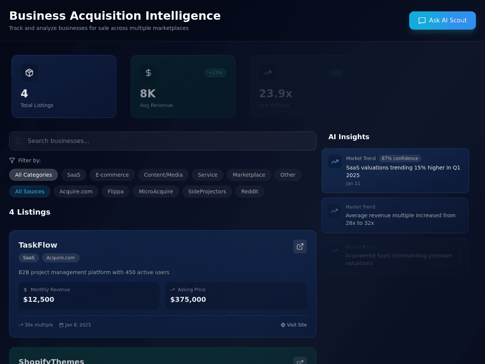Image resolution: width=485 pixels, height=364 pixels.
Task: Open the SaaS valuations trending insight card
Action: point(395,171)
